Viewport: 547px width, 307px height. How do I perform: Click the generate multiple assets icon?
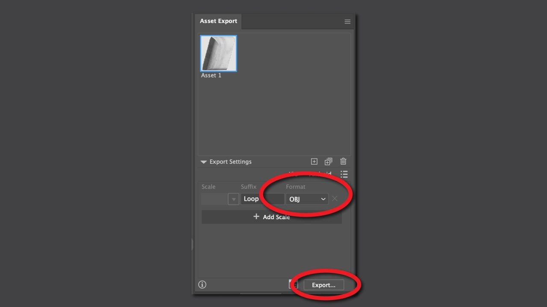click(328, 162)
